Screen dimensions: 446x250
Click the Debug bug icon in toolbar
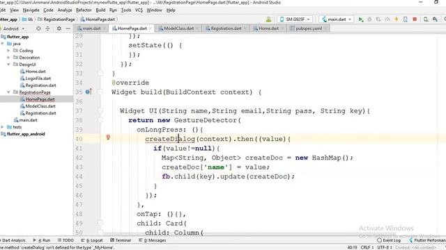[369, 19]
